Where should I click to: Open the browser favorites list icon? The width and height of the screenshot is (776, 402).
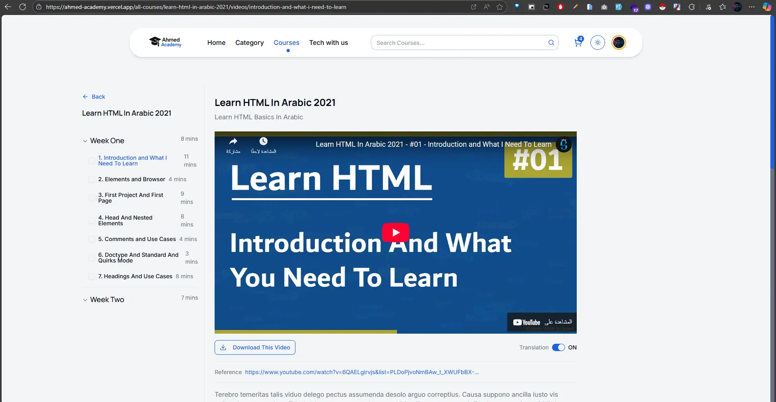(723, 7)
